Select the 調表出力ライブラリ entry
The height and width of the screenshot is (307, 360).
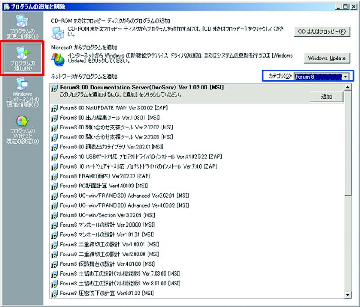[112, 147]
